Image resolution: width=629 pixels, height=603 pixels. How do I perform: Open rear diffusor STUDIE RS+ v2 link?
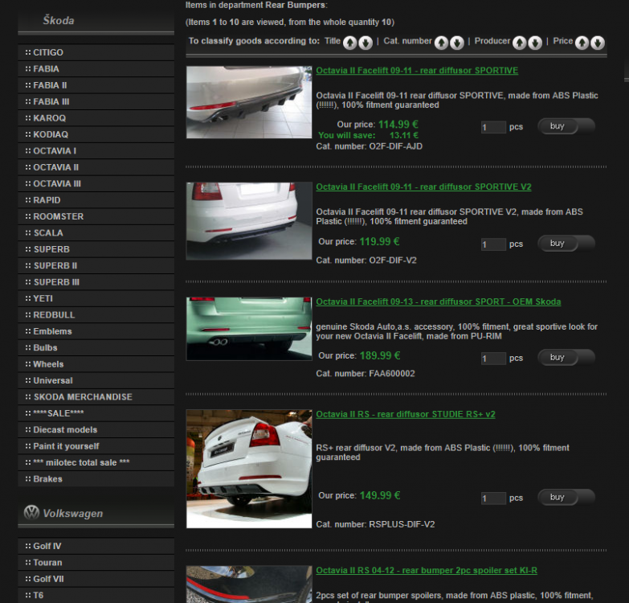pyautogui.click(x=405, y=414)
